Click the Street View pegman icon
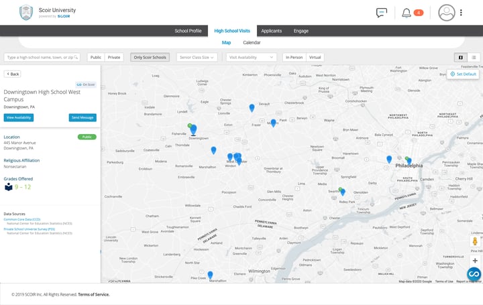 tap(475, 242)
